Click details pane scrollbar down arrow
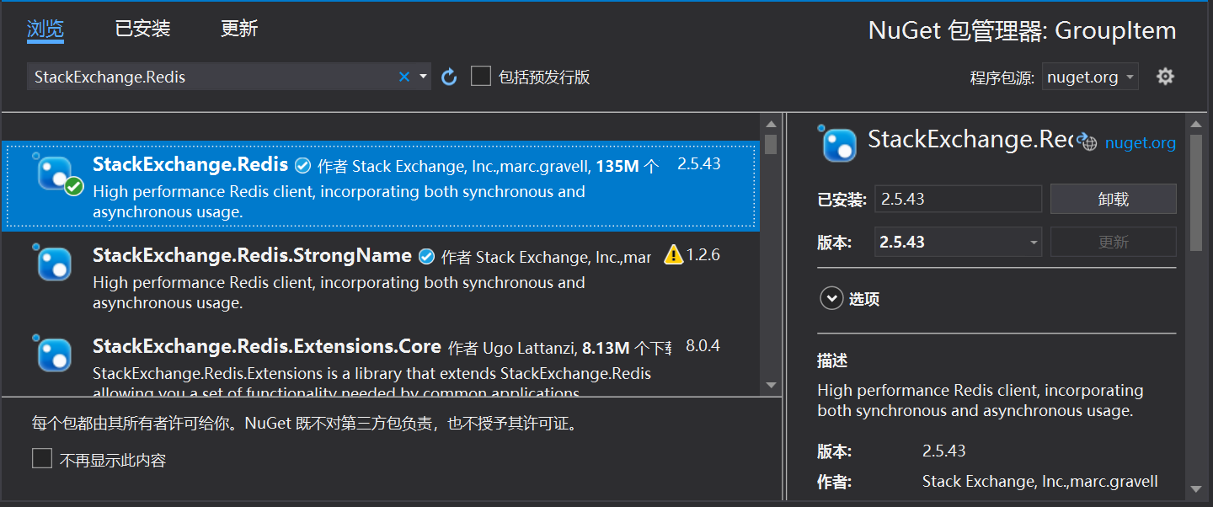 click(1195, 489)
